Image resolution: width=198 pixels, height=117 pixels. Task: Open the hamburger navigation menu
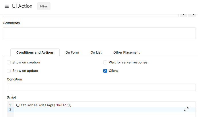(x=7, y=6)
